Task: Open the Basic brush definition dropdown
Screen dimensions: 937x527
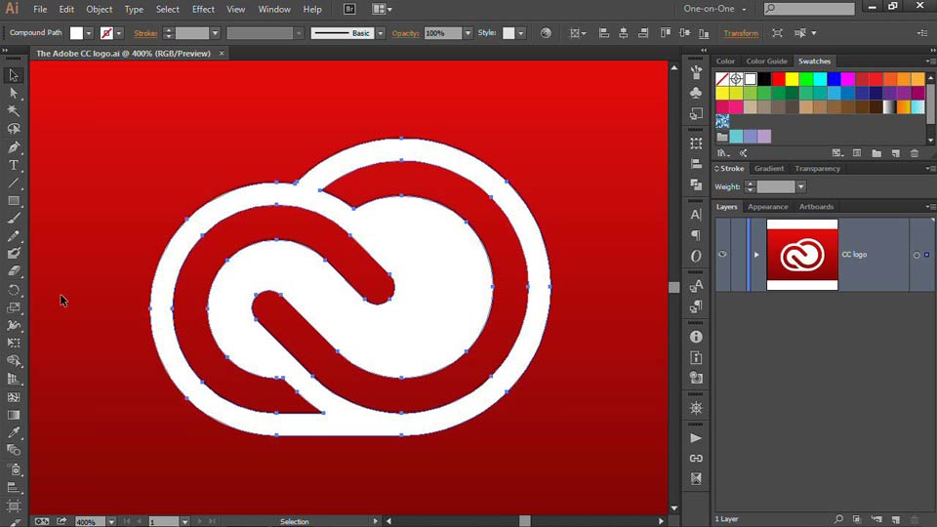Action: (x=380, y=33)
